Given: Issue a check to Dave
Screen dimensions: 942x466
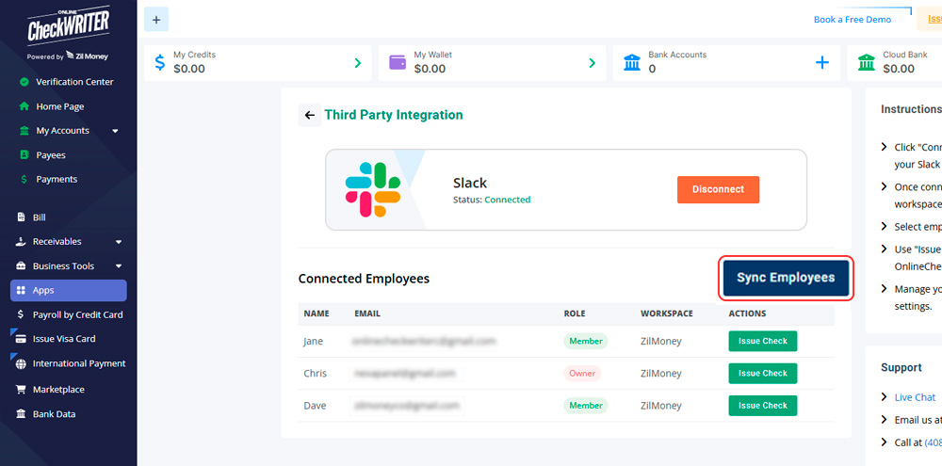Looking at the screenshot, I should (x=763, y=406).
